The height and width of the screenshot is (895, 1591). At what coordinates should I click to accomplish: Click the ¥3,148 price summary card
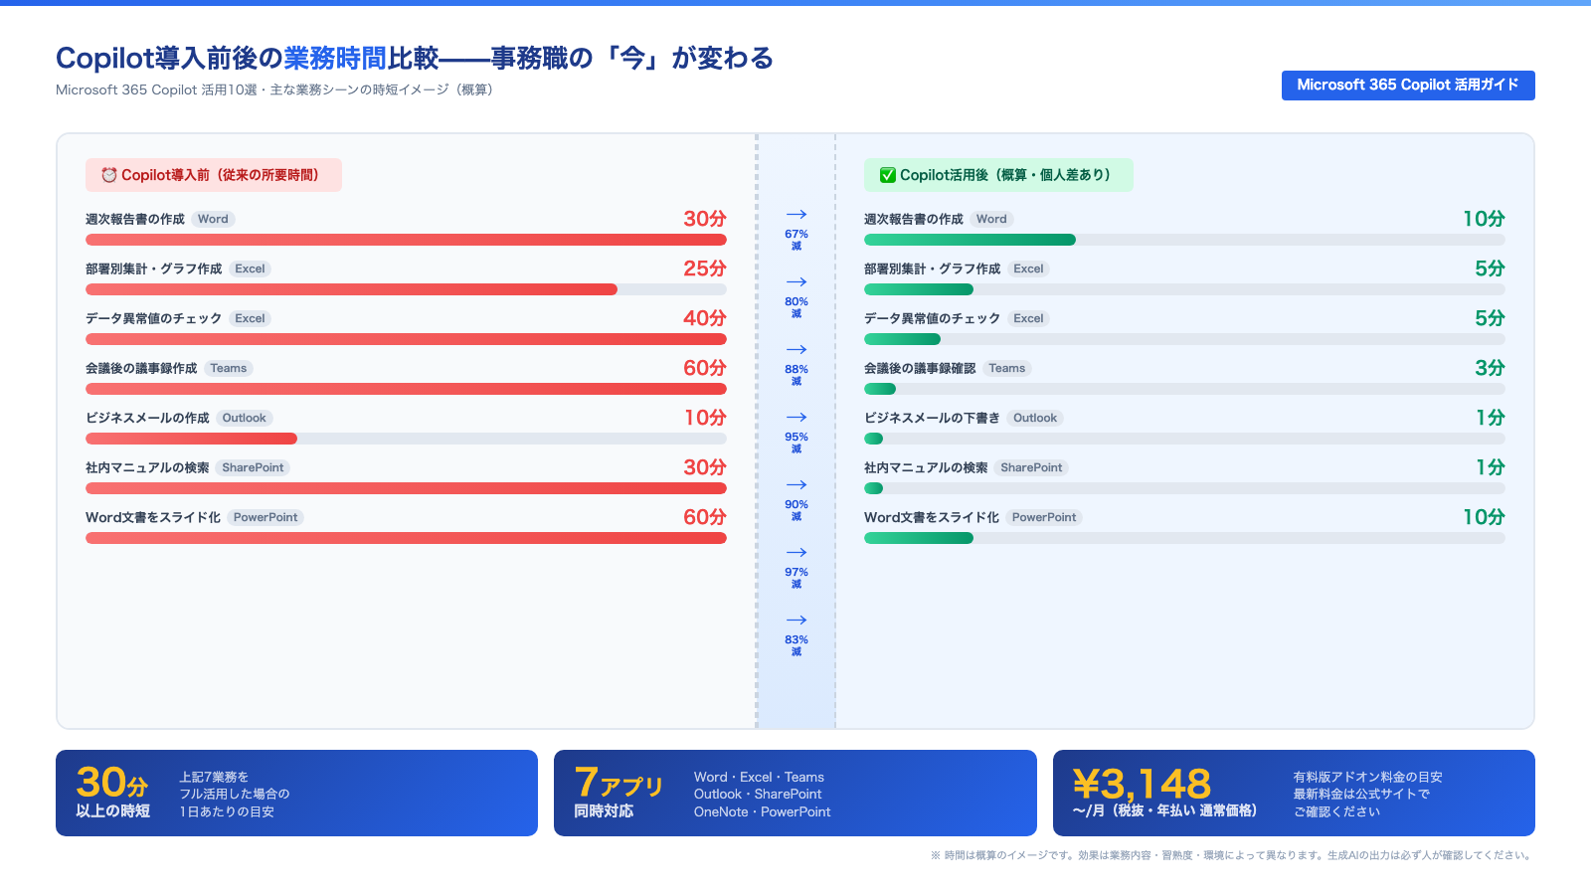tap(1294, 793)
